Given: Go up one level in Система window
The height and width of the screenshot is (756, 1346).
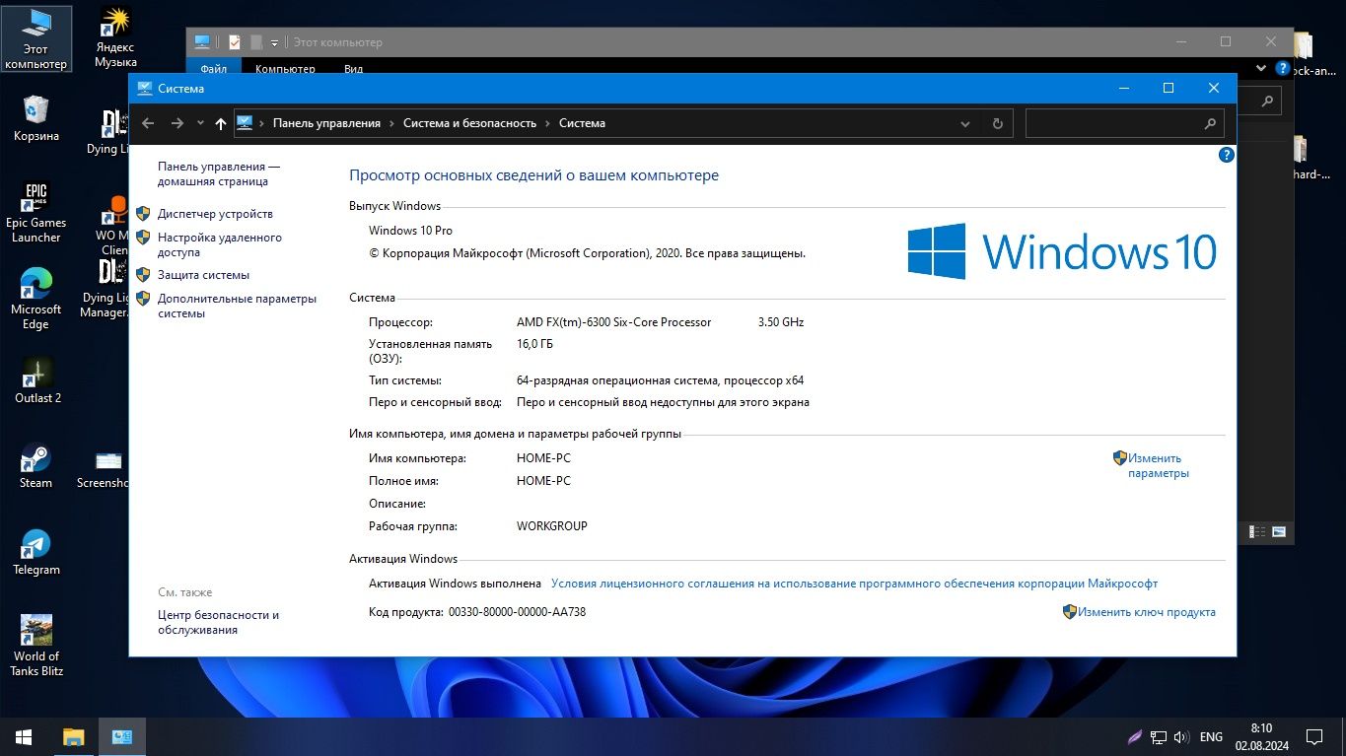Looking at the screenshot, I should coord(221,123).
